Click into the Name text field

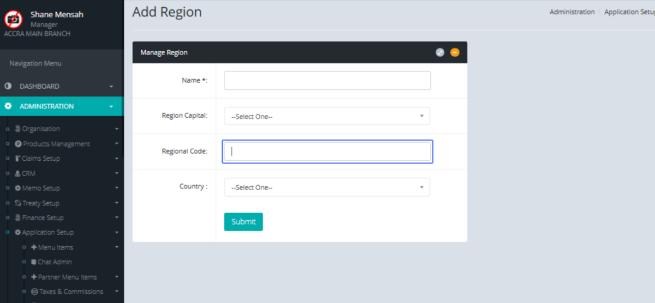(327, 81)
